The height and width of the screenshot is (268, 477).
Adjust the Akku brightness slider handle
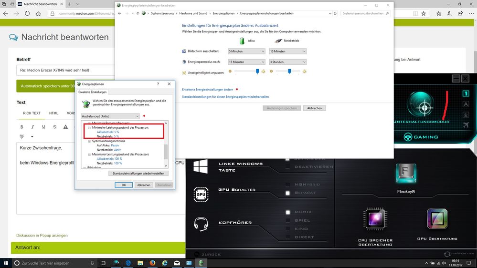pos(257,71)
